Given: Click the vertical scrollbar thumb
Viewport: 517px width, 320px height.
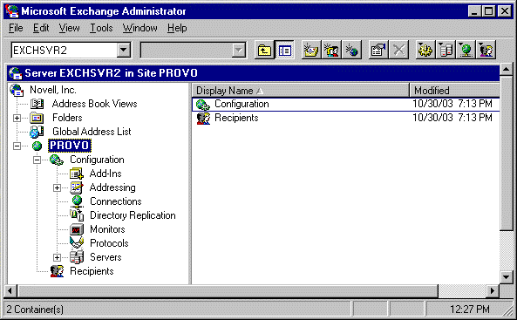Looking at the screenshot, I should pos(506,153).
